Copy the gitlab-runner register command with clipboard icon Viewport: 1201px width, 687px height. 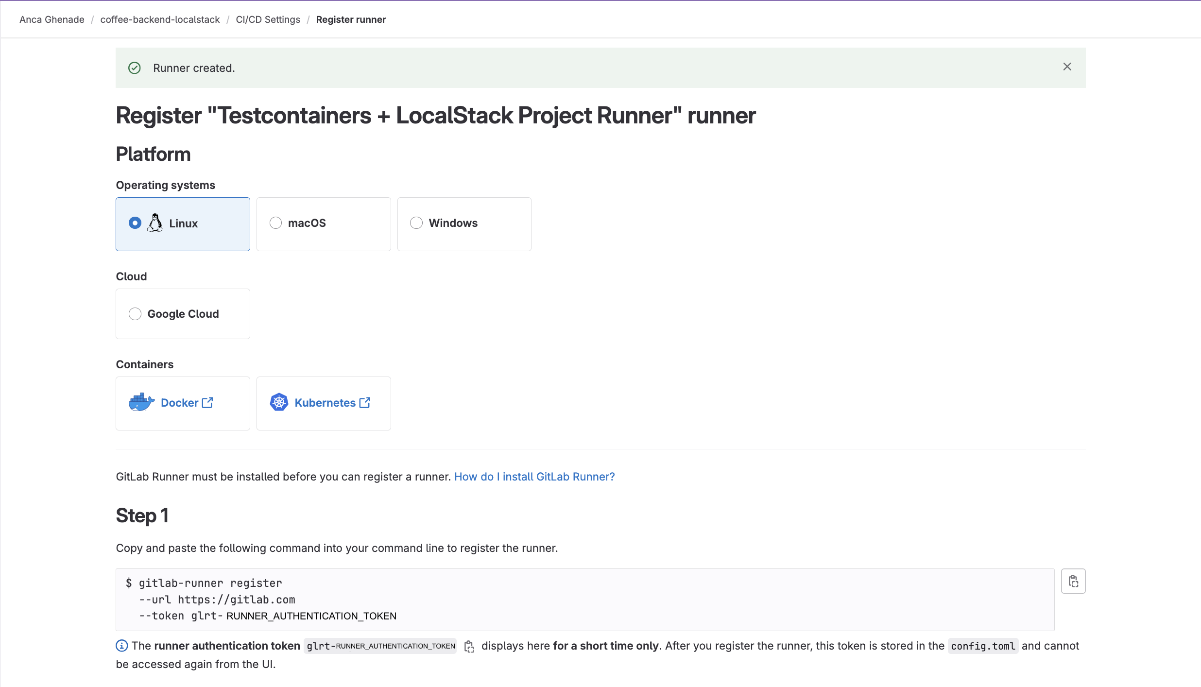click(1073, 581)
